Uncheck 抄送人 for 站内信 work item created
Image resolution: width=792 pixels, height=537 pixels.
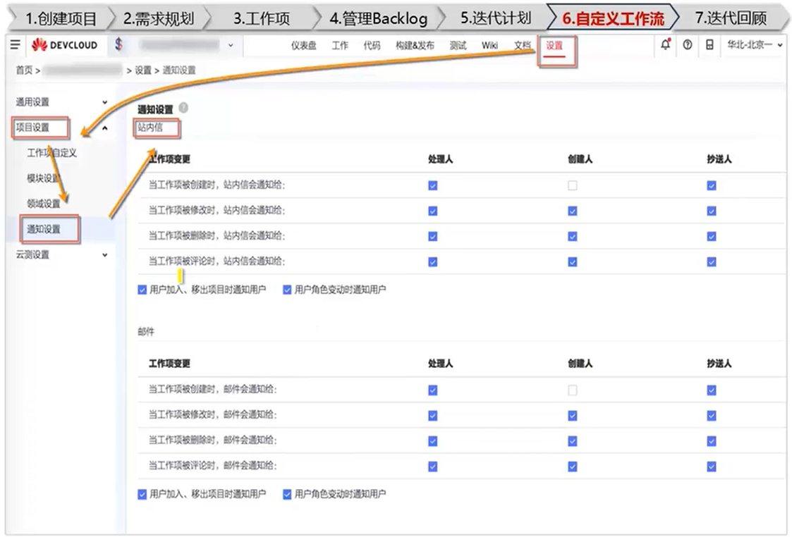(x=712, y=185)
